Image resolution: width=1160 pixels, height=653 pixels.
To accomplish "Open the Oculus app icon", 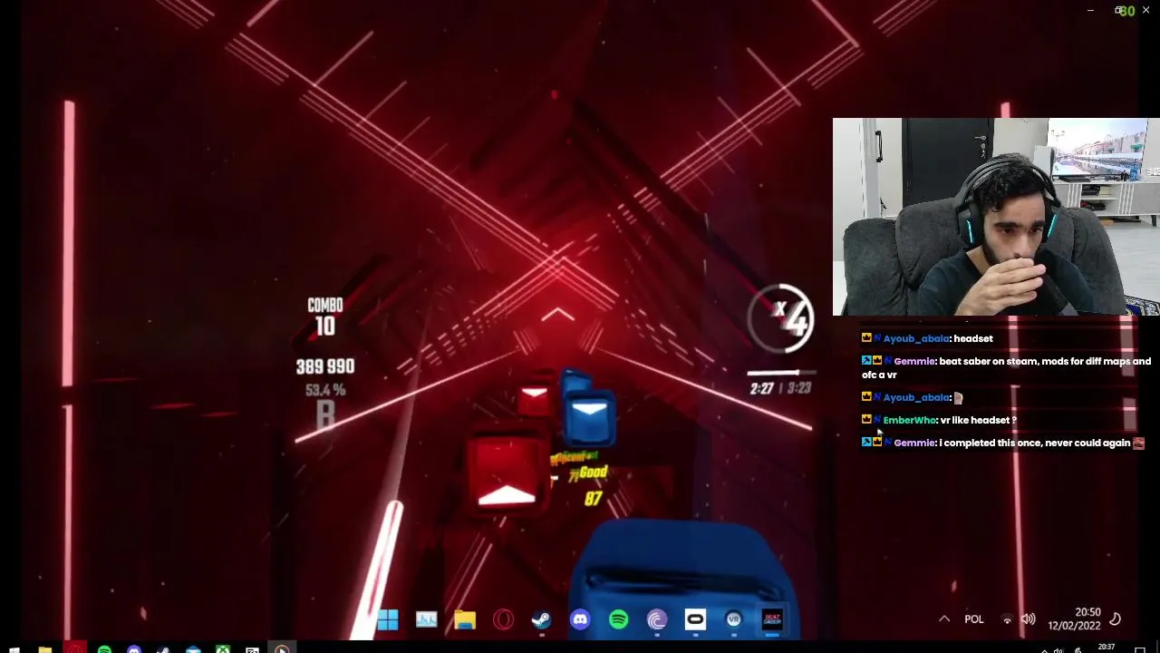I will 695,619.
